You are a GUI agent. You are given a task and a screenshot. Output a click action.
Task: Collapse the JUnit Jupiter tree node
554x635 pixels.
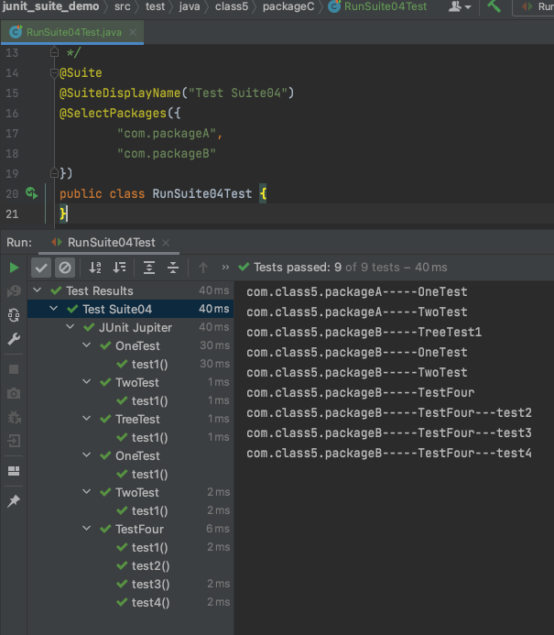70,327
